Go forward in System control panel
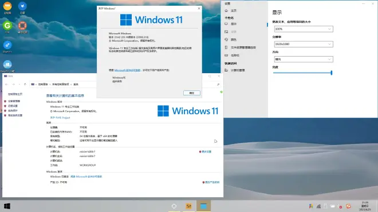This screenshot has height=212, width=378. (x=13, y=84)
